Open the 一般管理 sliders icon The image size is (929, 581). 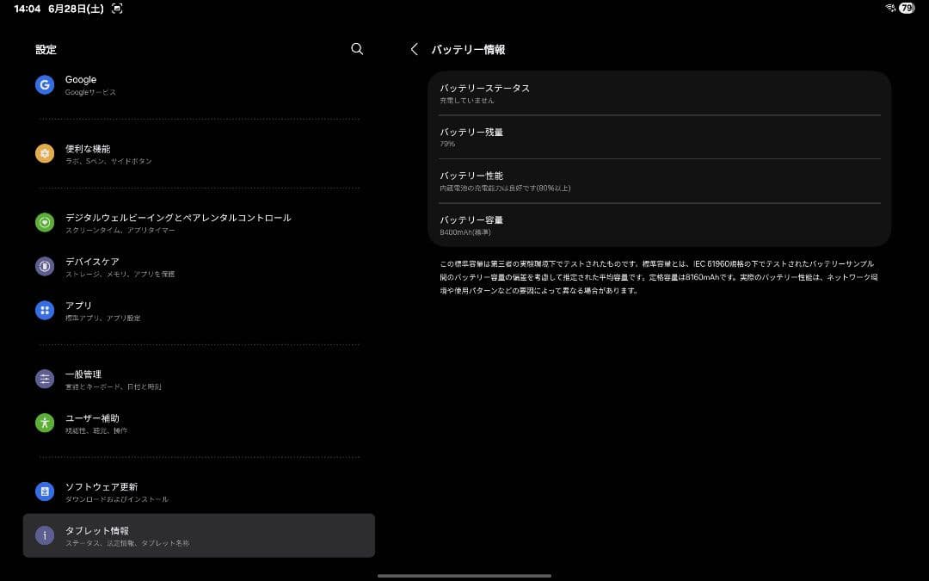point(44,380)
